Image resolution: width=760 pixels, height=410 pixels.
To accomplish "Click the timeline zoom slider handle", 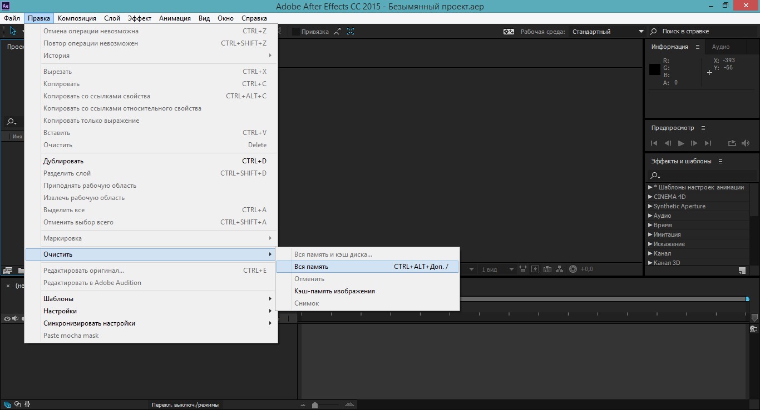I will [315, 405].
